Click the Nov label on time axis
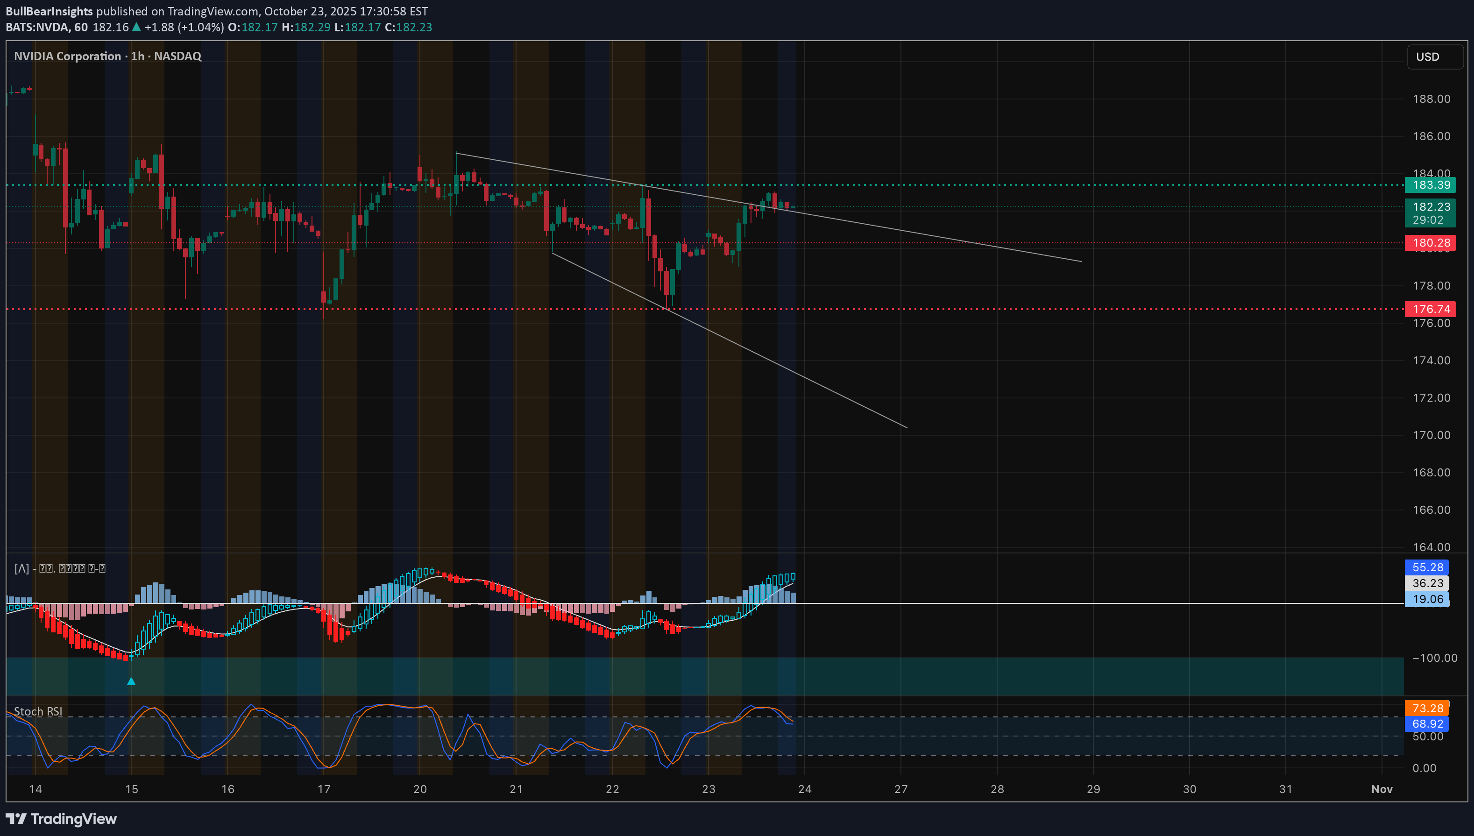The image size is (1474, 836). [1381, 789]
